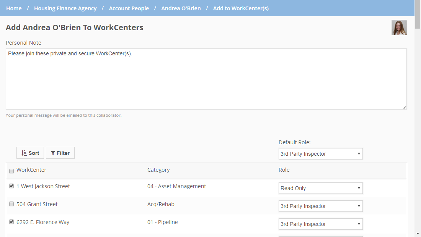Image resolution: width=421 pixels, height=237 pixels.
Task: Navigate to Account People breadcrumb
Action: (129, 8)
